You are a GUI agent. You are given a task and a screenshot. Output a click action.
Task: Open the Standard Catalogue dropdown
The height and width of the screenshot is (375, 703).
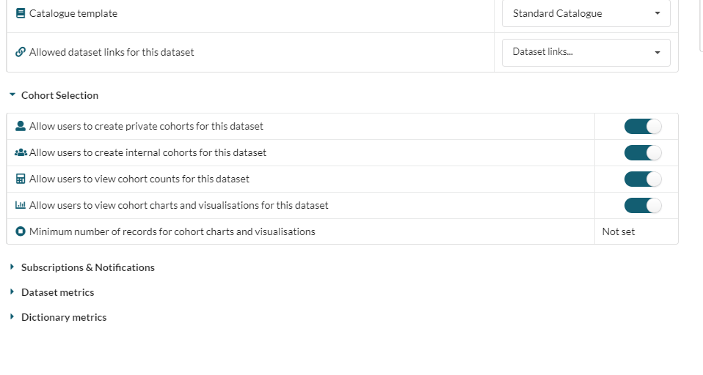[586, 13]
